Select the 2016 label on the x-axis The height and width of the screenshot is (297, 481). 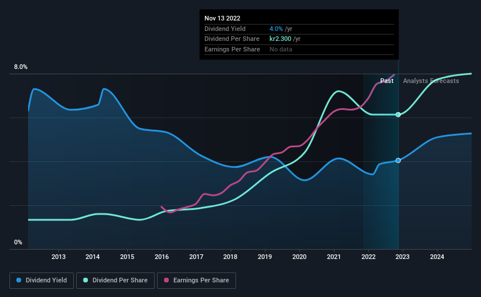pos(162,257)
